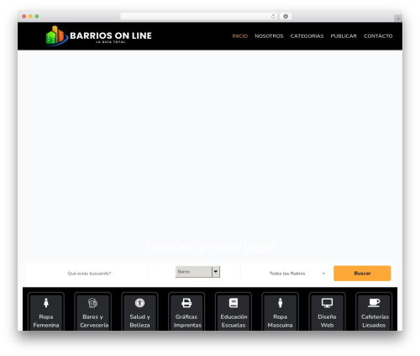Select the Educación Escuelas book icon
Screen dimensions: 420x356
(x=234, y=303)
